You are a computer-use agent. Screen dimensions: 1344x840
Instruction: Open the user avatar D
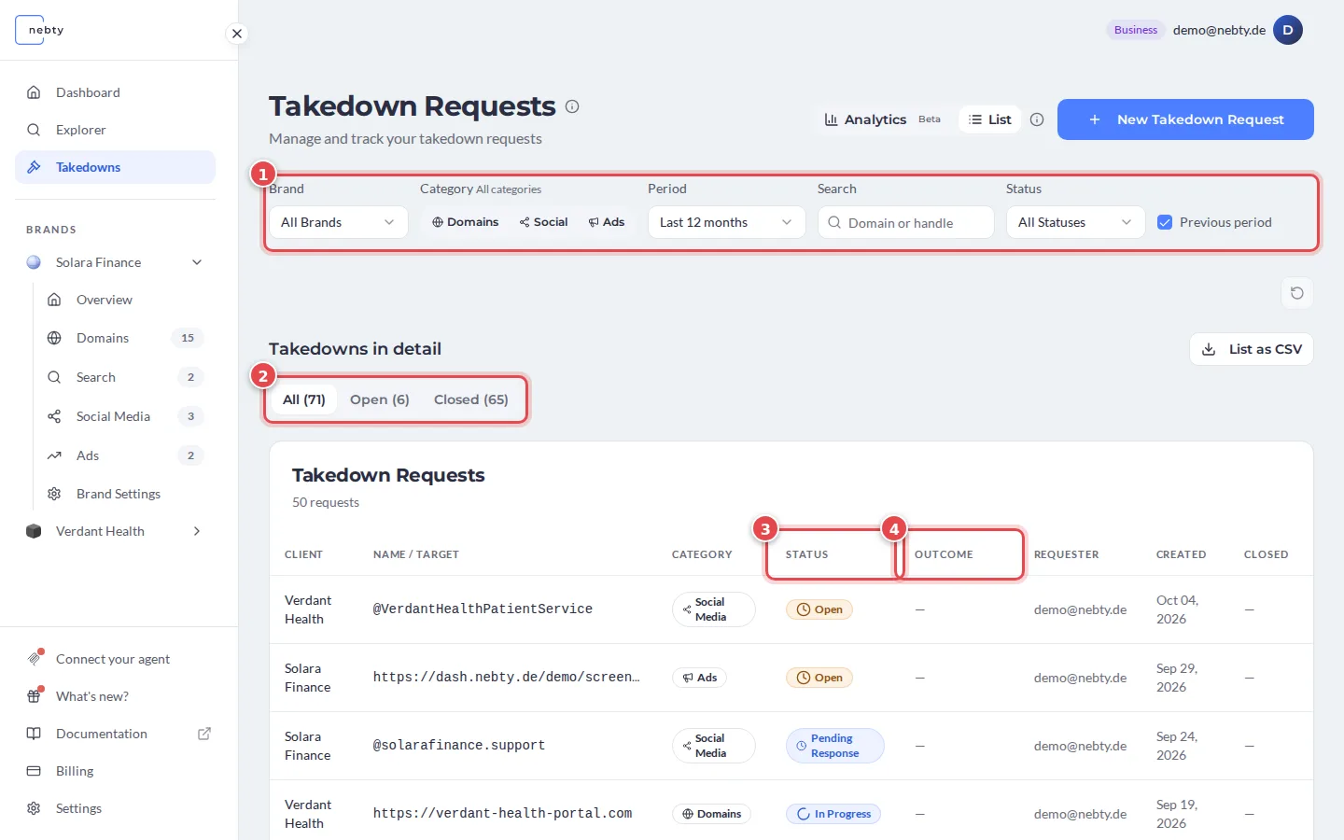tap(1288, 30)
